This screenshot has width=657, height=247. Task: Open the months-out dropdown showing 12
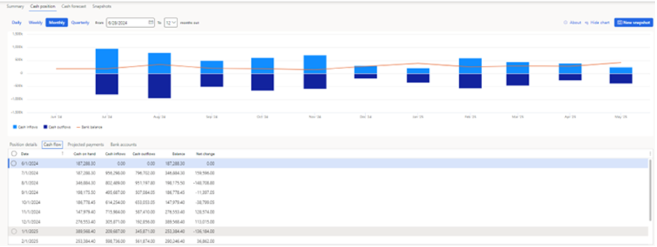coord(171,23)
